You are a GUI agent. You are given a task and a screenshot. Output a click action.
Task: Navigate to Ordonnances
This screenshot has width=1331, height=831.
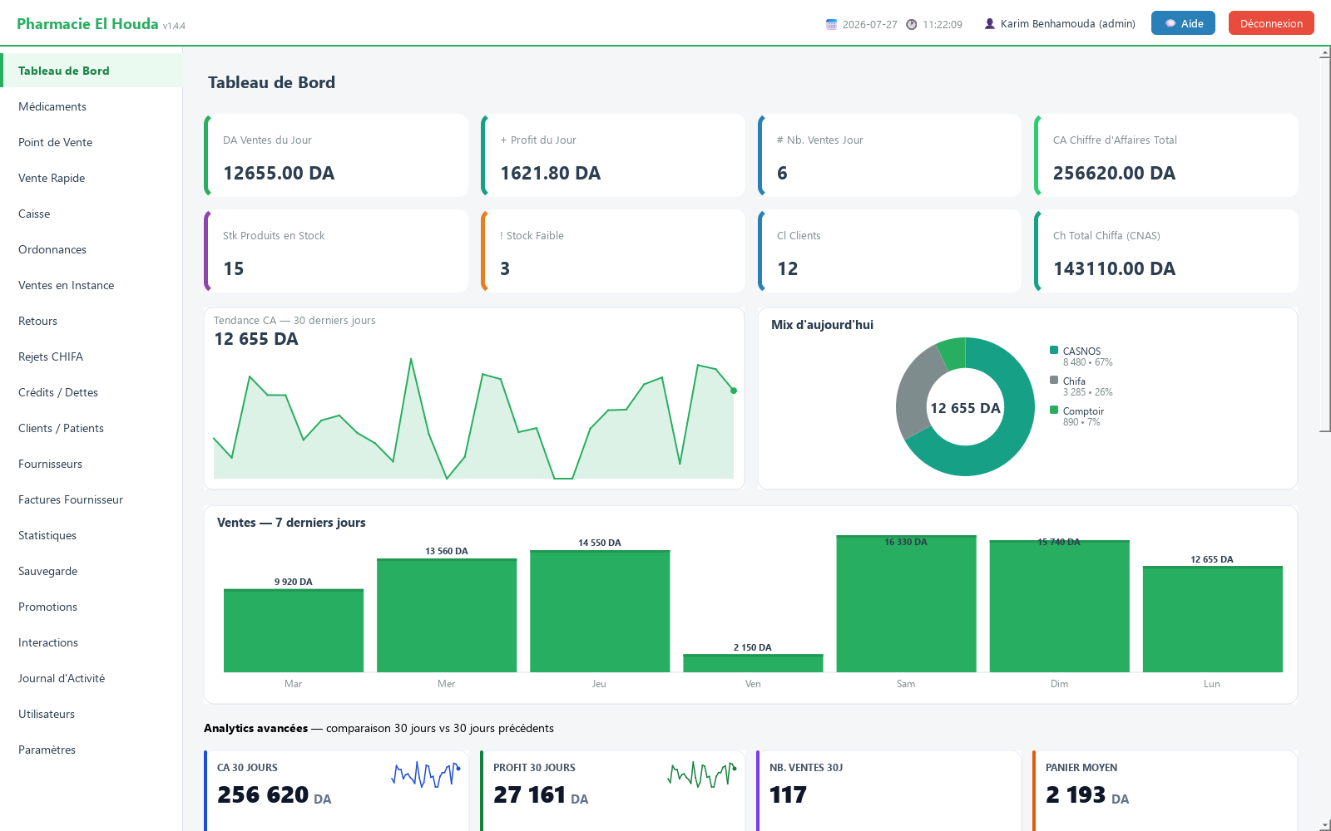(92, 249)
